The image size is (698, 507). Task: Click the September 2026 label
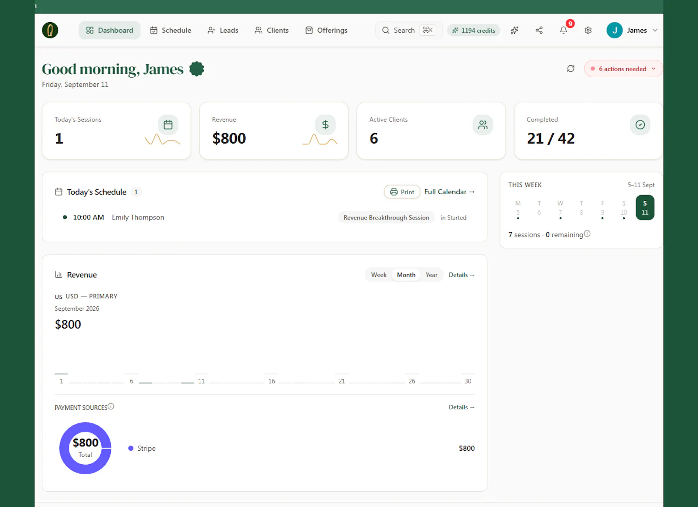tap(77, 308)
